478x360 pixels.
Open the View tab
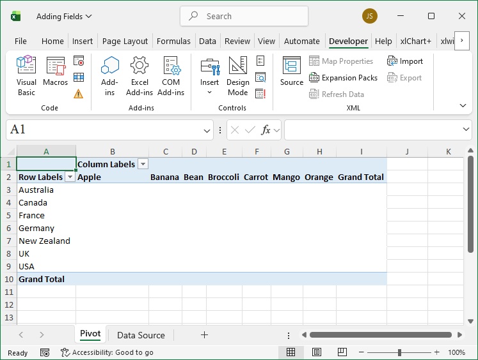pos(266,41)
